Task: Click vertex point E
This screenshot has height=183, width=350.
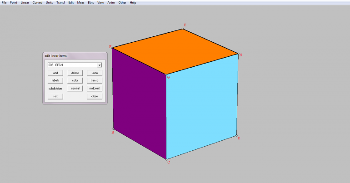Action: click(183, 29)
